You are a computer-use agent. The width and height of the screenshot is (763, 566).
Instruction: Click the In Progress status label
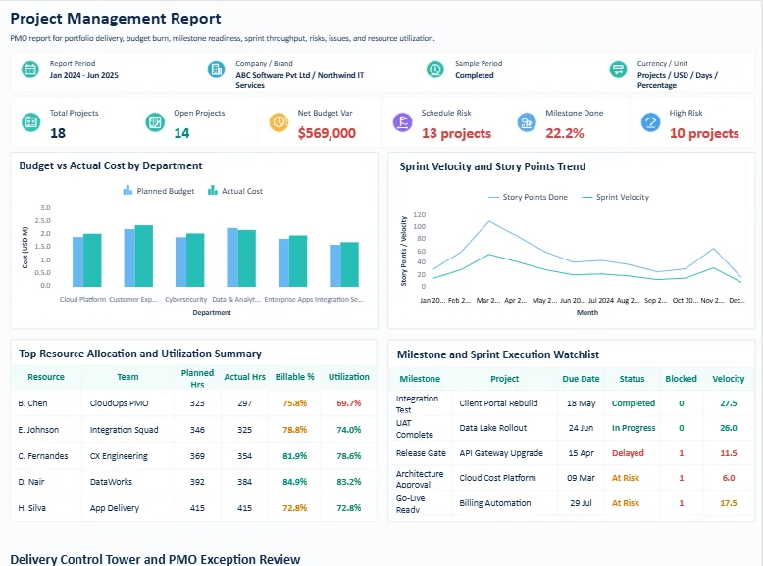634,428
